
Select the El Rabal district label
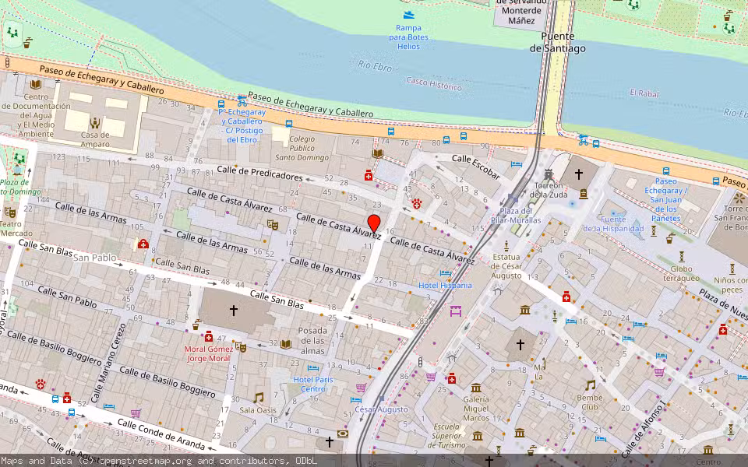(x=644, y=93)
